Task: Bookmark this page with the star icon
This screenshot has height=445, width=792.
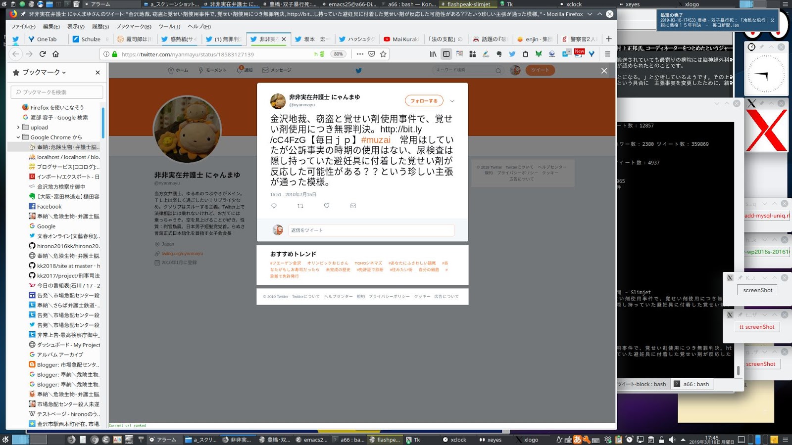Action: 383,54
